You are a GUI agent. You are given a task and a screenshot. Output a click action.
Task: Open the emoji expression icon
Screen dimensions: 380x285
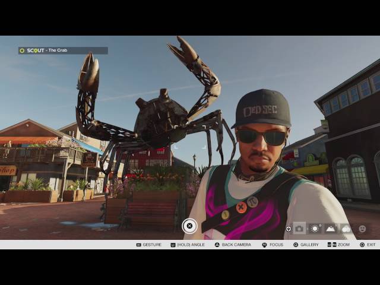(x=362, y=229)
